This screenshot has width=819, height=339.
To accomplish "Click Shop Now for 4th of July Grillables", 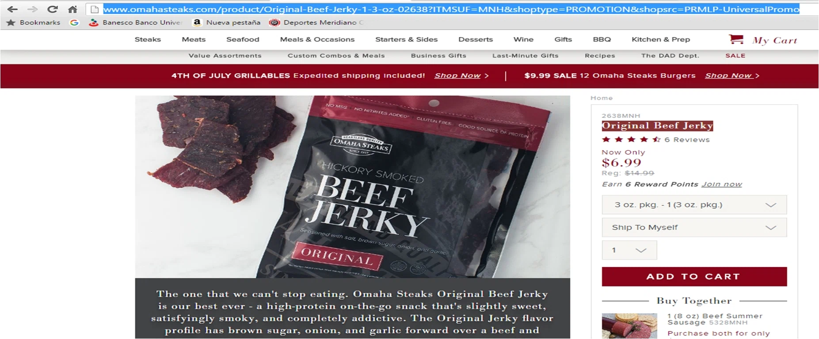I will [461, 75].
